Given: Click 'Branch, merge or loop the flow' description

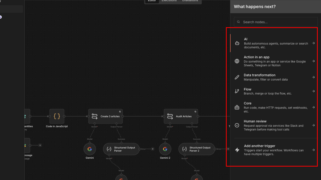Looking at the screenshot, I should [x=268, y=94].
